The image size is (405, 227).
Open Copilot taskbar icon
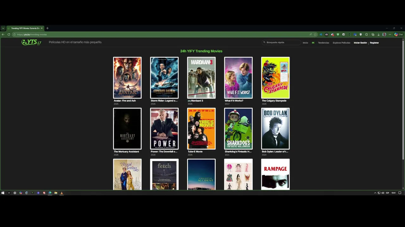21,193
